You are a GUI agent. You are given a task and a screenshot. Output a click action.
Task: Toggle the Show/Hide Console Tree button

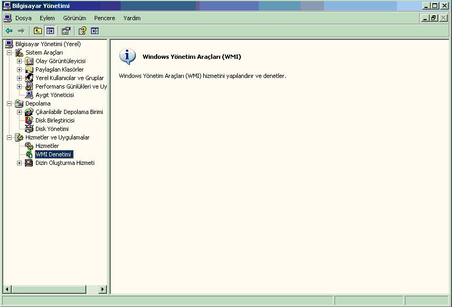coord(50,31)
